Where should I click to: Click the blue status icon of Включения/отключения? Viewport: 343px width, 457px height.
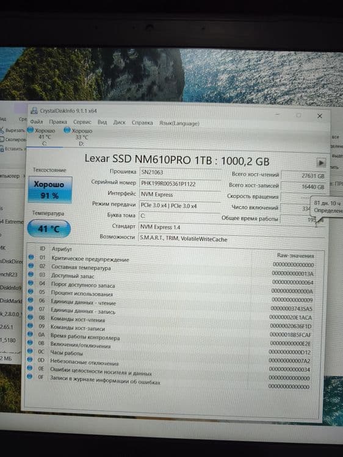coord(30,342)
